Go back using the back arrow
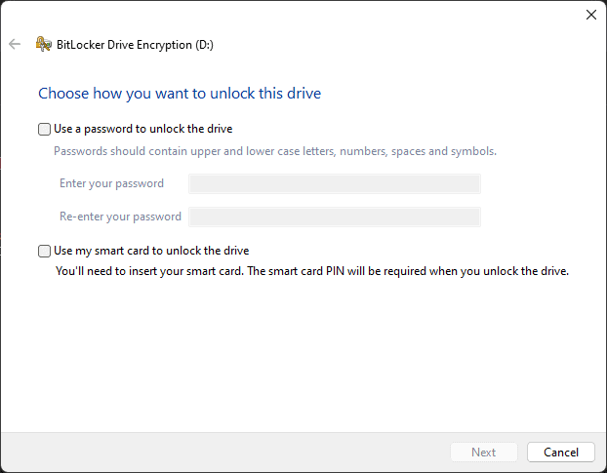This screenshot has width=607, height=473. [x=15, y=44]
